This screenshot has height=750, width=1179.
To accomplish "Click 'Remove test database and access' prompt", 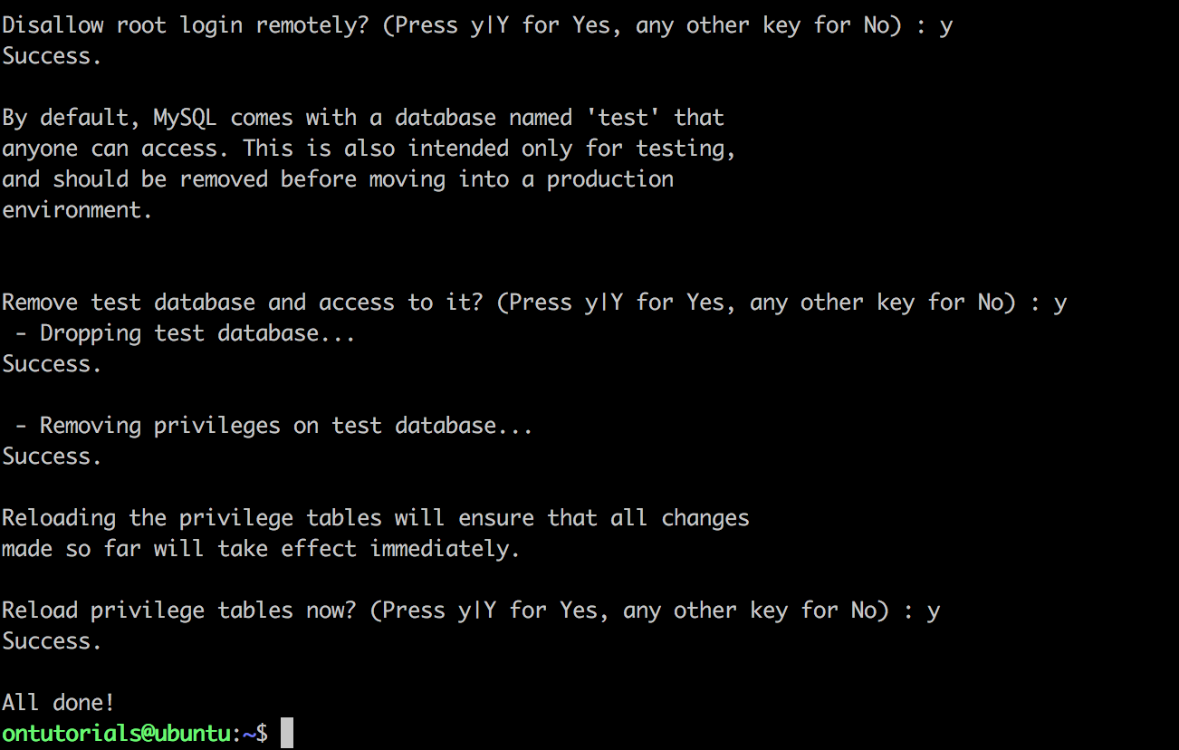I will coord(534,303).
